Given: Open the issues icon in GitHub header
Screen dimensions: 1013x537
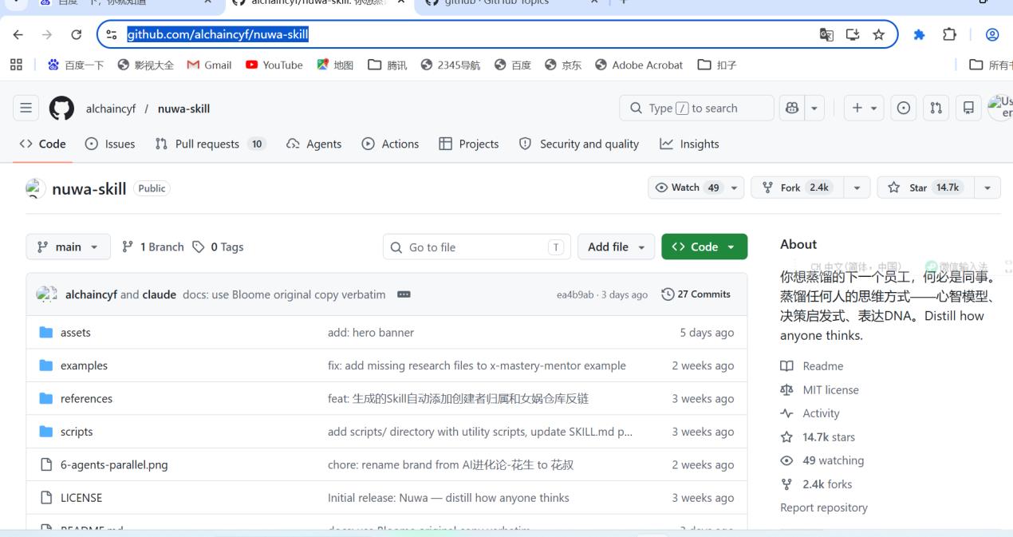Looking at the screenshot, I should pyautogui.click(x=904, y=109).
